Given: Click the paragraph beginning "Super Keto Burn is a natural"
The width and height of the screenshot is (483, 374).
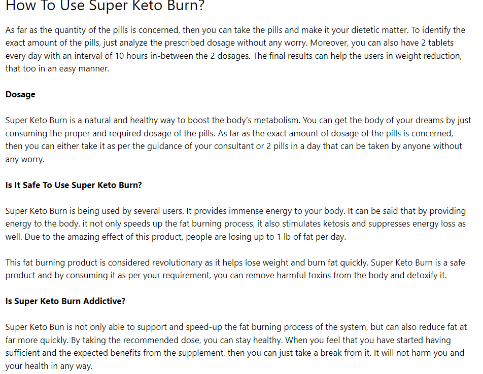Looking at the screenshot, I should click(238, 140).
